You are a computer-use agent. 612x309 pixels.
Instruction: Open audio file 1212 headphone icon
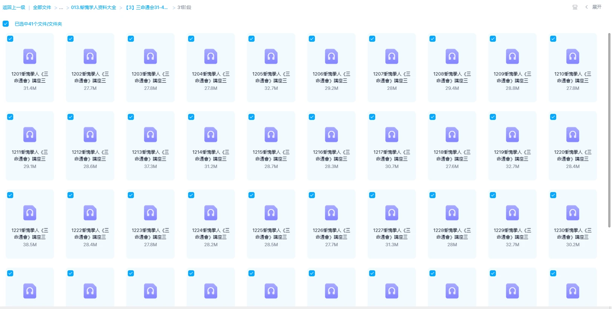pos(90,135)
